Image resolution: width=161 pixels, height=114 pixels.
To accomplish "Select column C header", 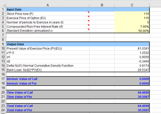I will [132, 5].
